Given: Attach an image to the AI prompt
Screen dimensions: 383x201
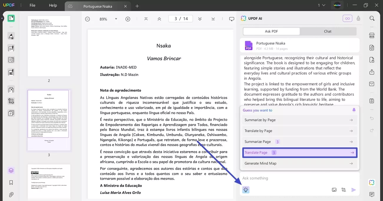Looking at the screenshot, I should pyautogui.click(x=334, y=190).
